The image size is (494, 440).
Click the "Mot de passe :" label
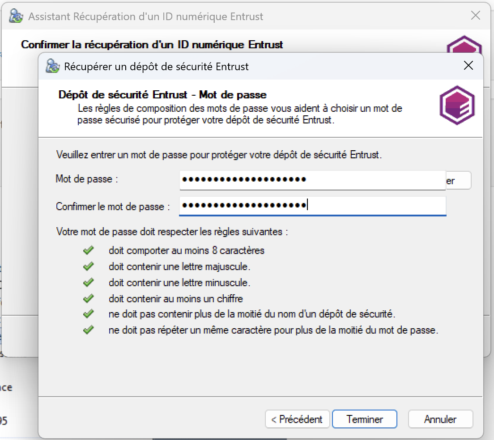(x=87, y=179)
